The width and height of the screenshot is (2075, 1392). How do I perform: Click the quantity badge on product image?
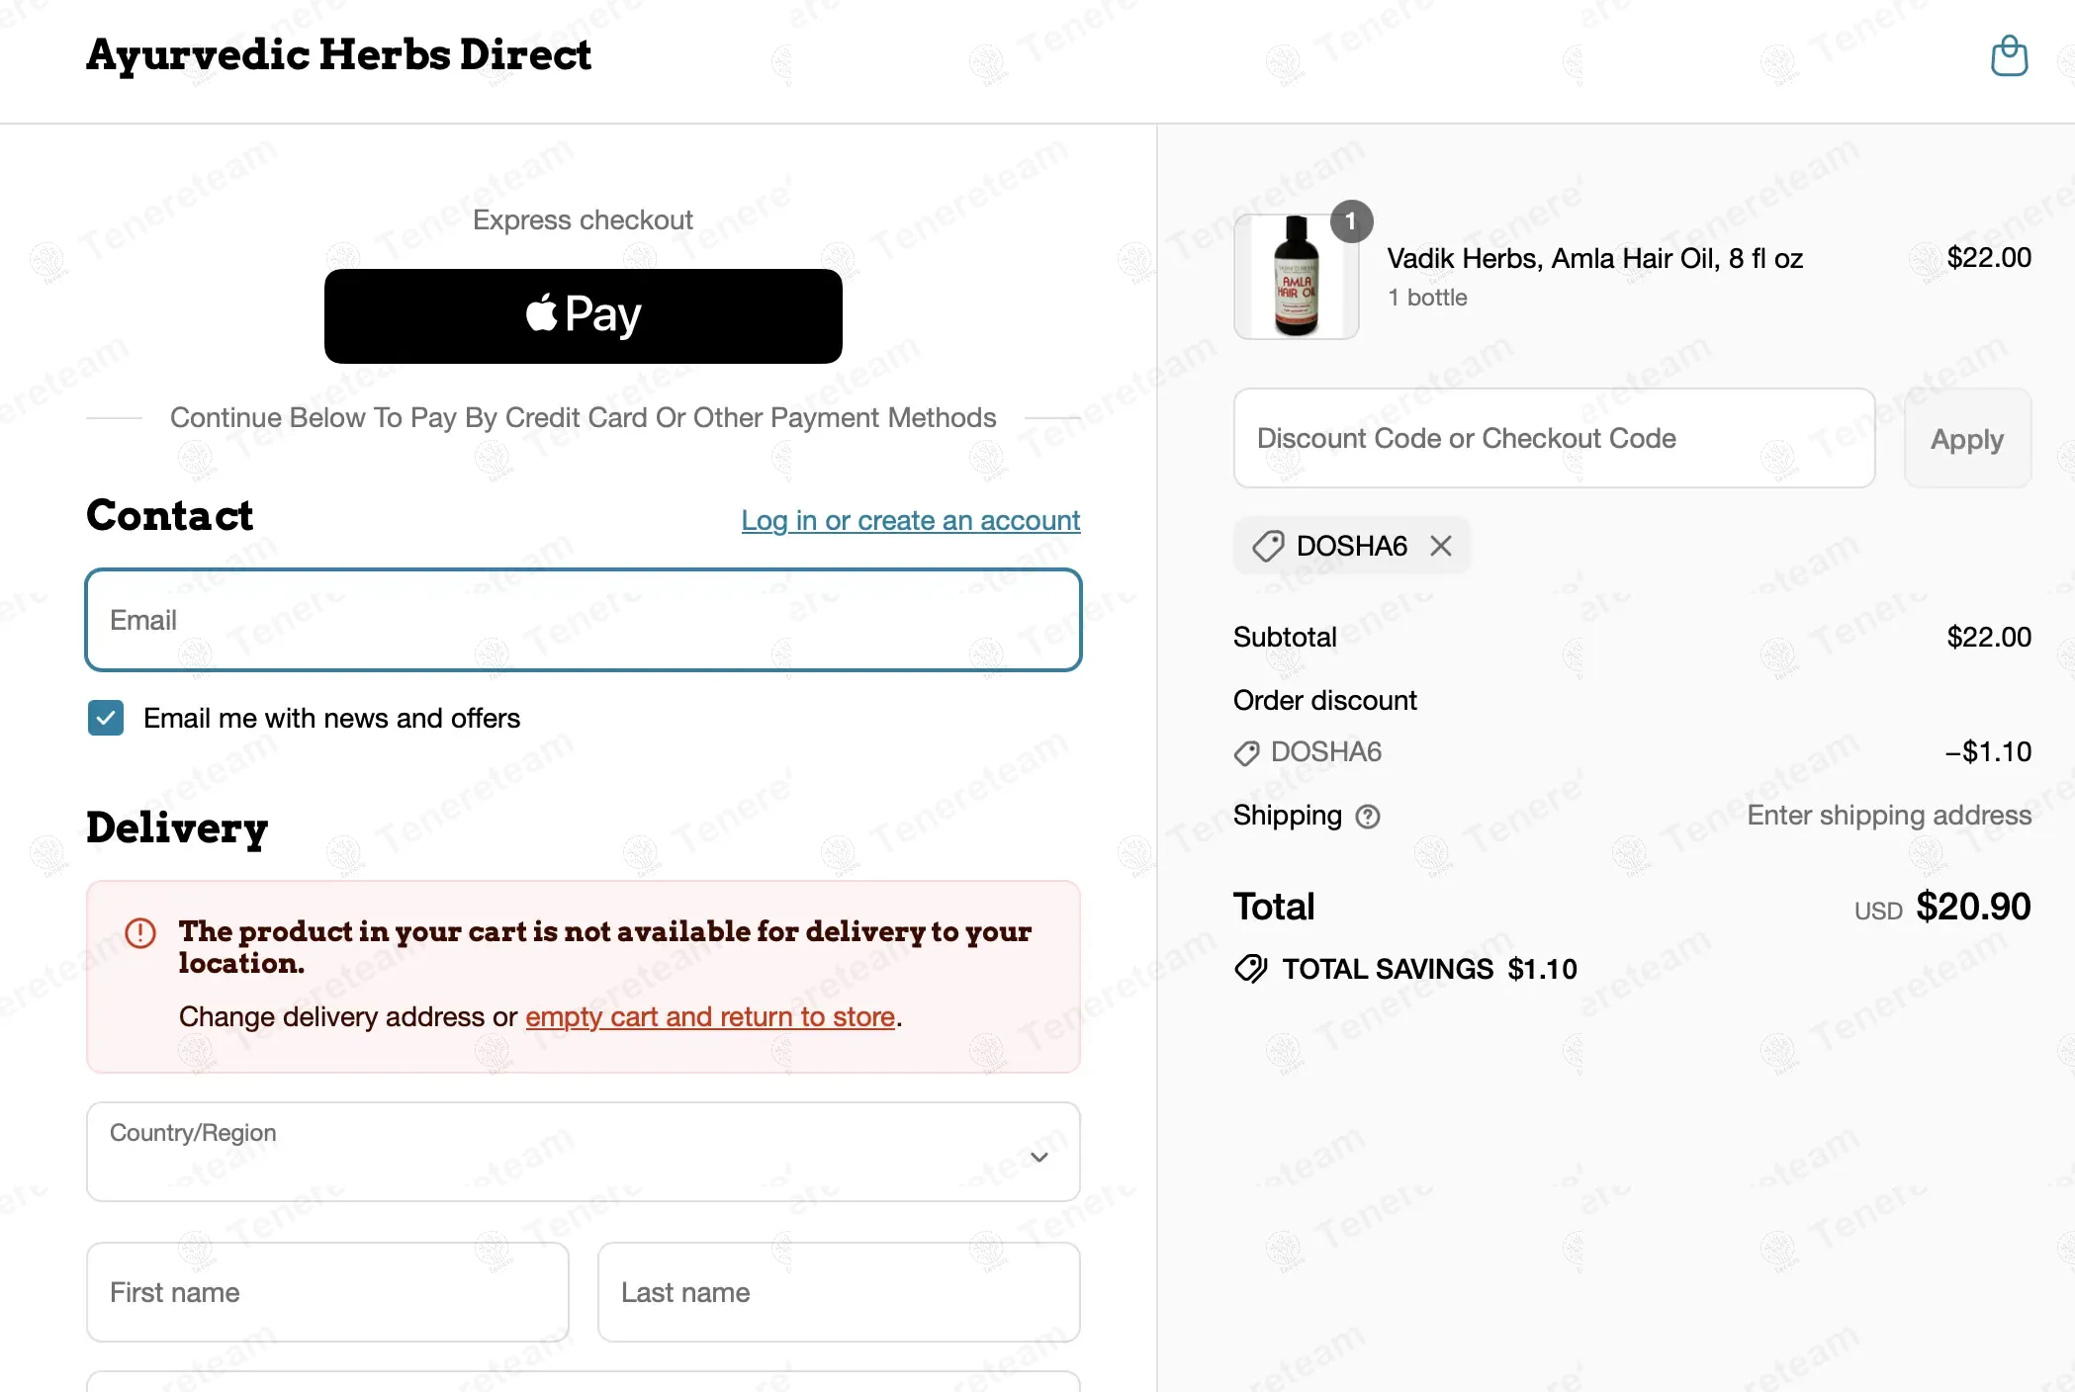click(x=1351, y=221)
